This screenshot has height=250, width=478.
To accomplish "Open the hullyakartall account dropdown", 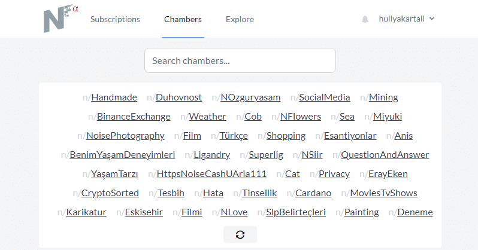I will 406,19.
